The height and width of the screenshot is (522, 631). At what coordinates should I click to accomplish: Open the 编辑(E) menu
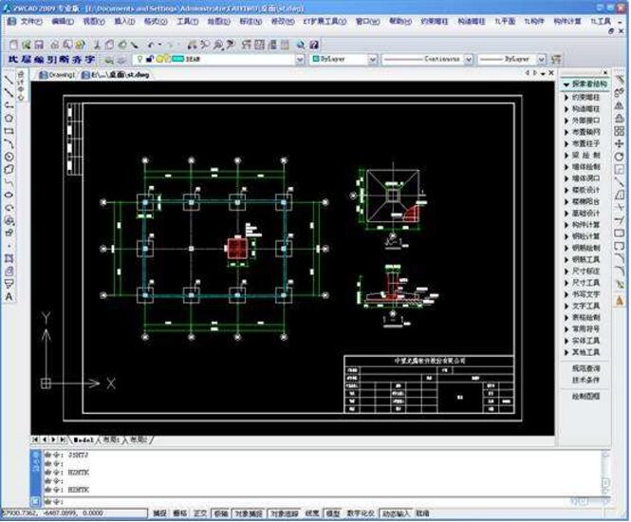click(63, 21)
